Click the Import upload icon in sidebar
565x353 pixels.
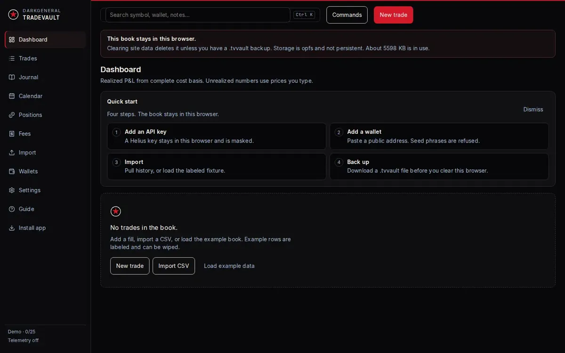[12, 152]
